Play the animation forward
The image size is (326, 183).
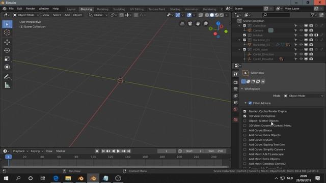(118, 151)
